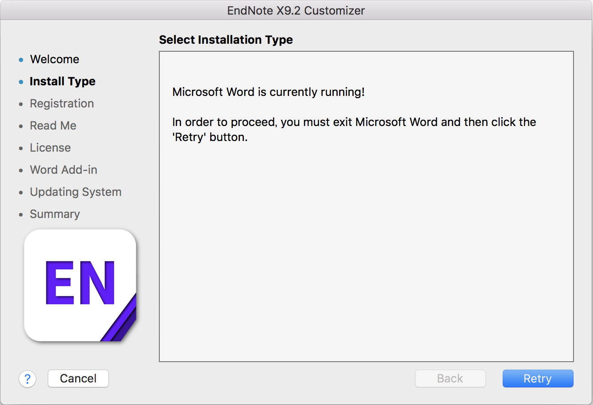Select the Updating System step
593x405 pixels.
coord(76,192)
